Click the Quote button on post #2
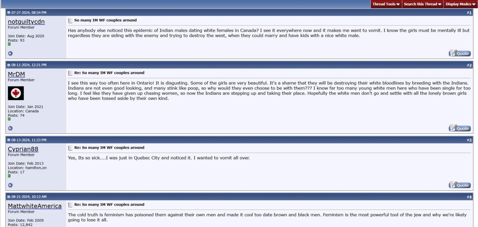This screenshot has height=227, width=478. pos(460,128)
